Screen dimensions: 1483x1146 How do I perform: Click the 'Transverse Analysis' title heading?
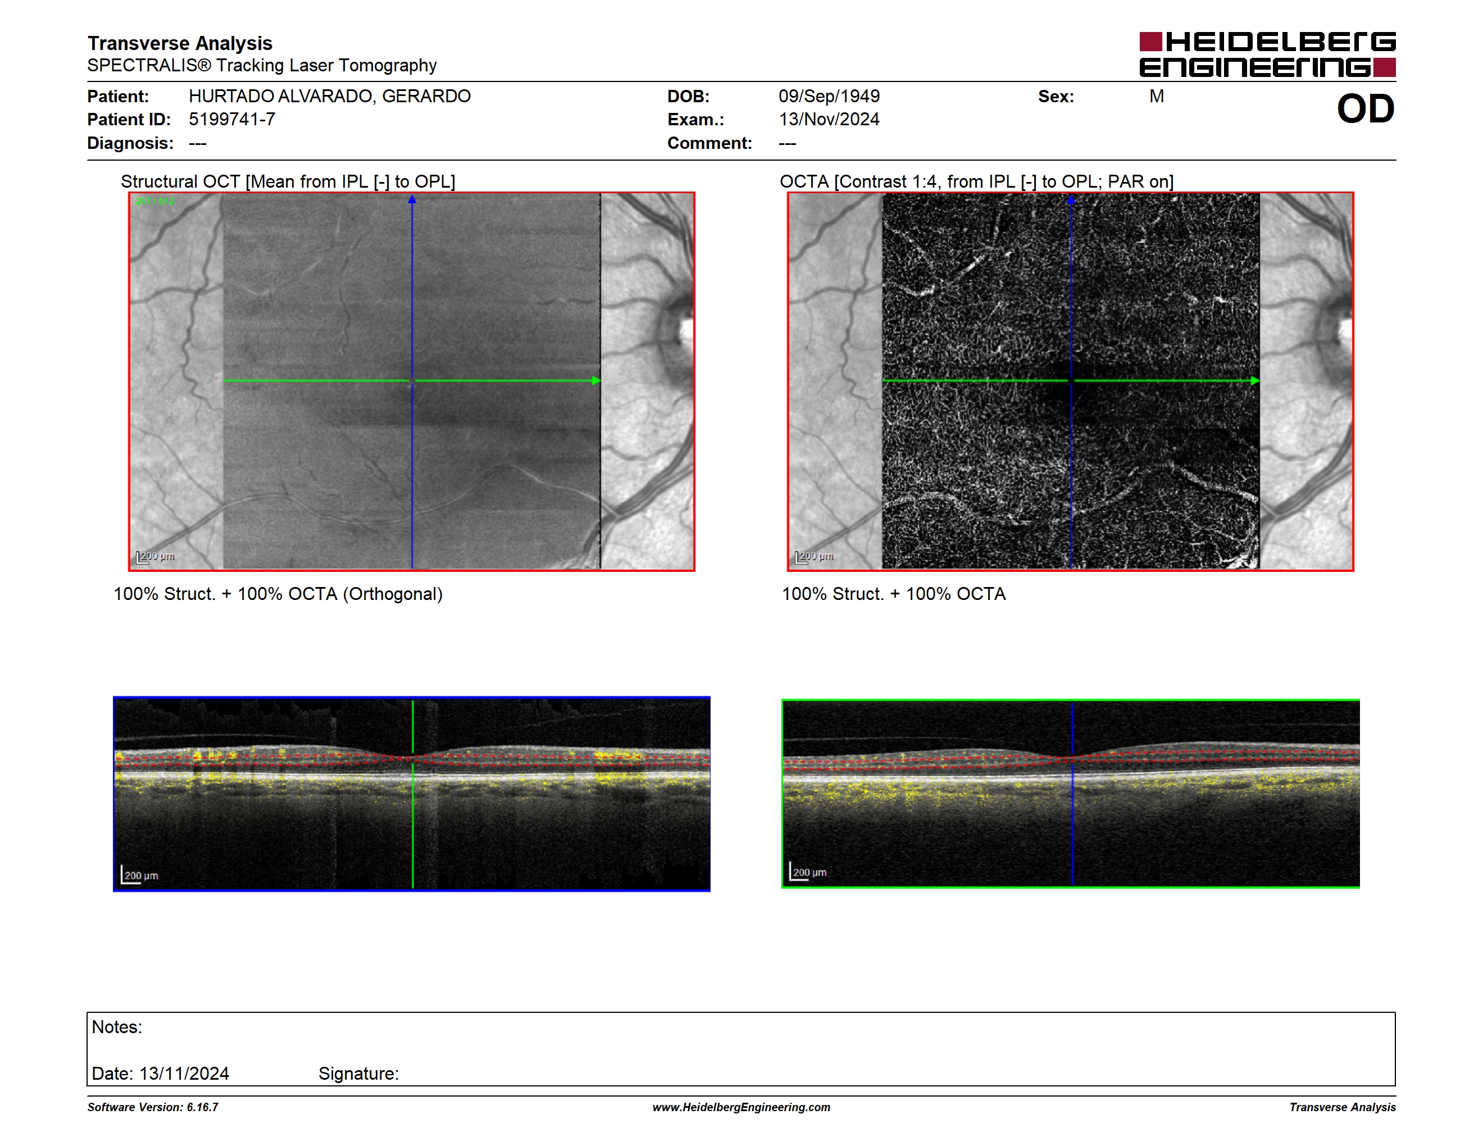(180, 43)
